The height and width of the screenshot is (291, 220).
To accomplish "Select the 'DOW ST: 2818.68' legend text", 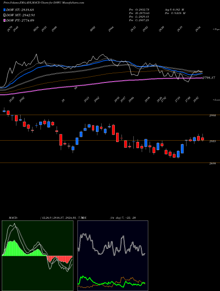I will pos(20,10).
